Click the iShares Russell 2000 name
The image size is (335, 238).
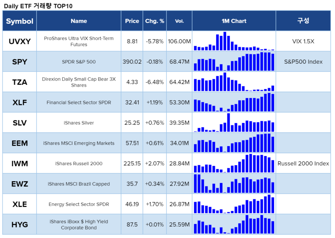click(x=79, y=164)
